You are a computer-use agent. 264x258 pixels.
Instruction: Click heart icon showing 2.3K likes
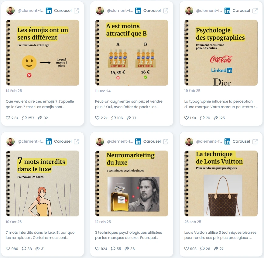(x=8, y=118)
